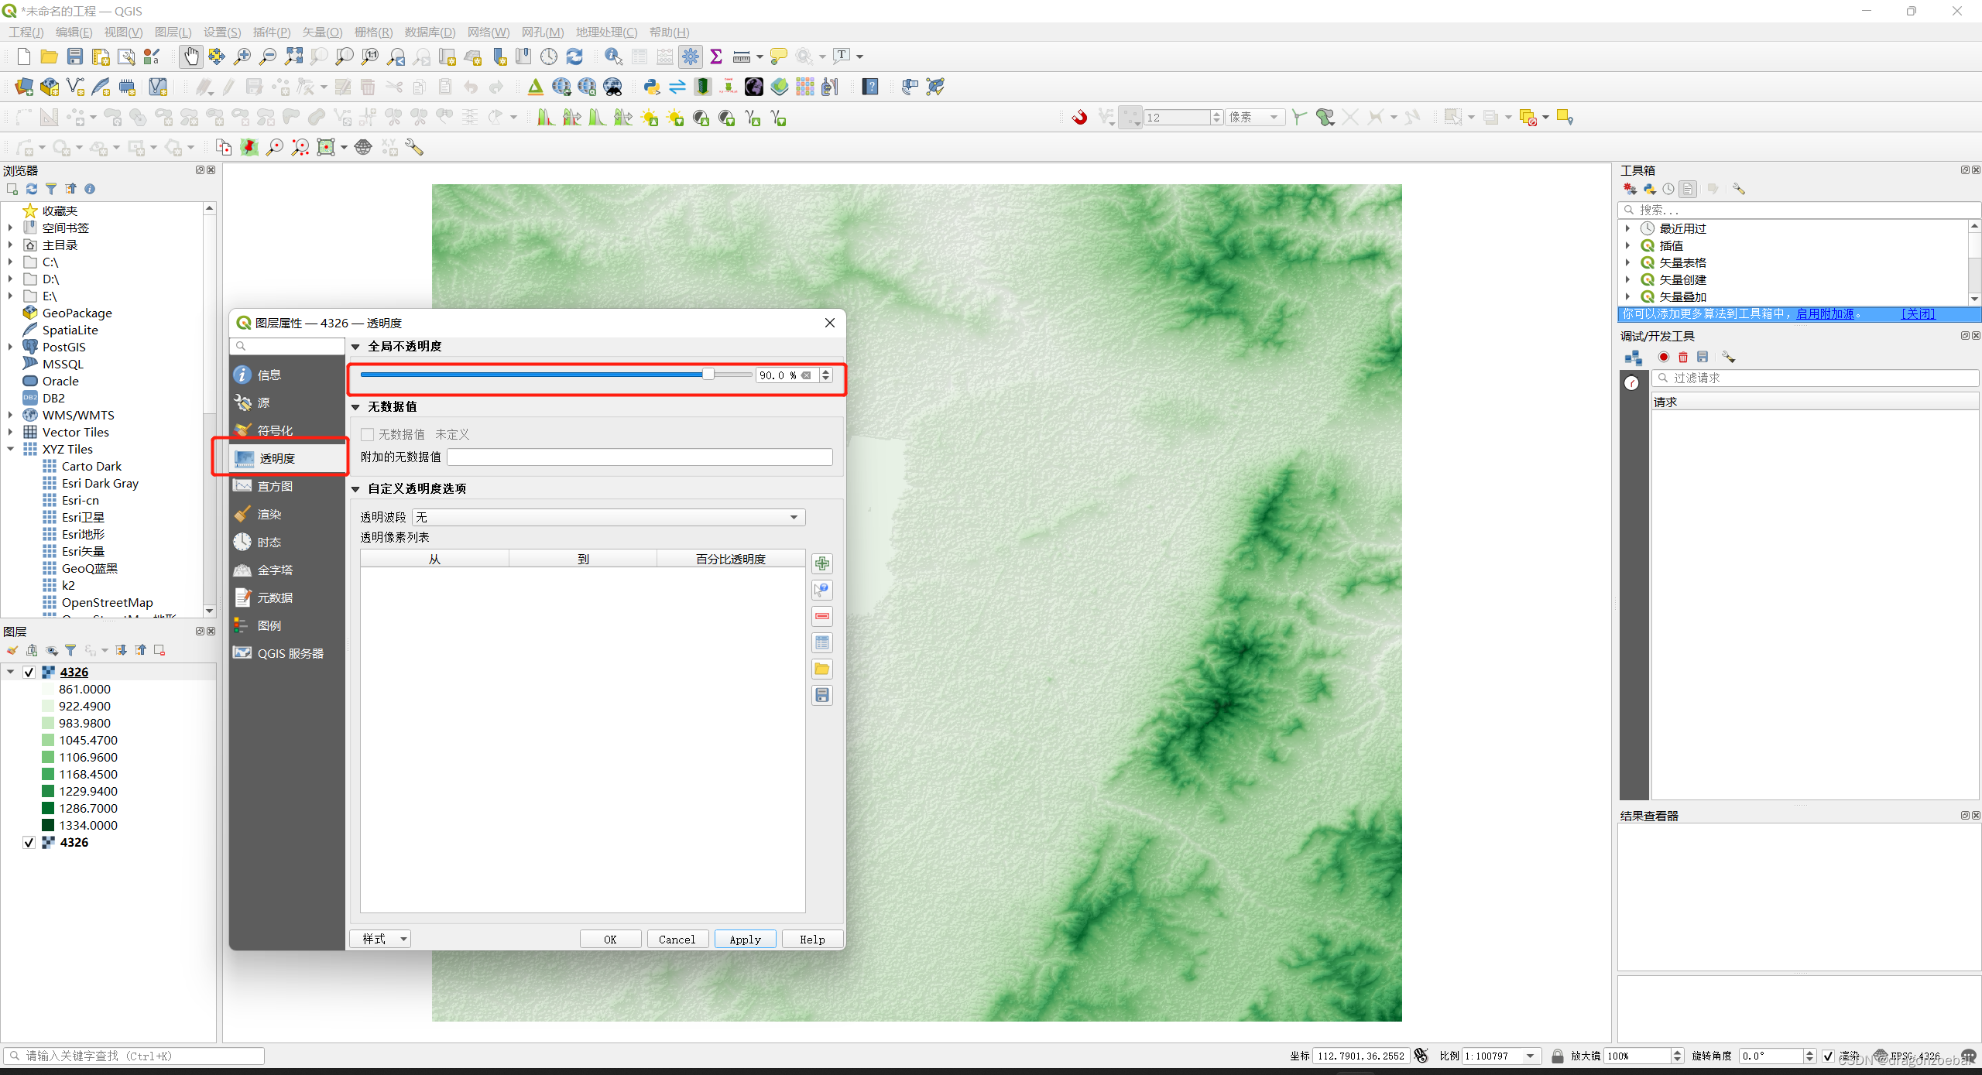Open the 图层(L) menu

pyautogui.click(x=173, y=32)
